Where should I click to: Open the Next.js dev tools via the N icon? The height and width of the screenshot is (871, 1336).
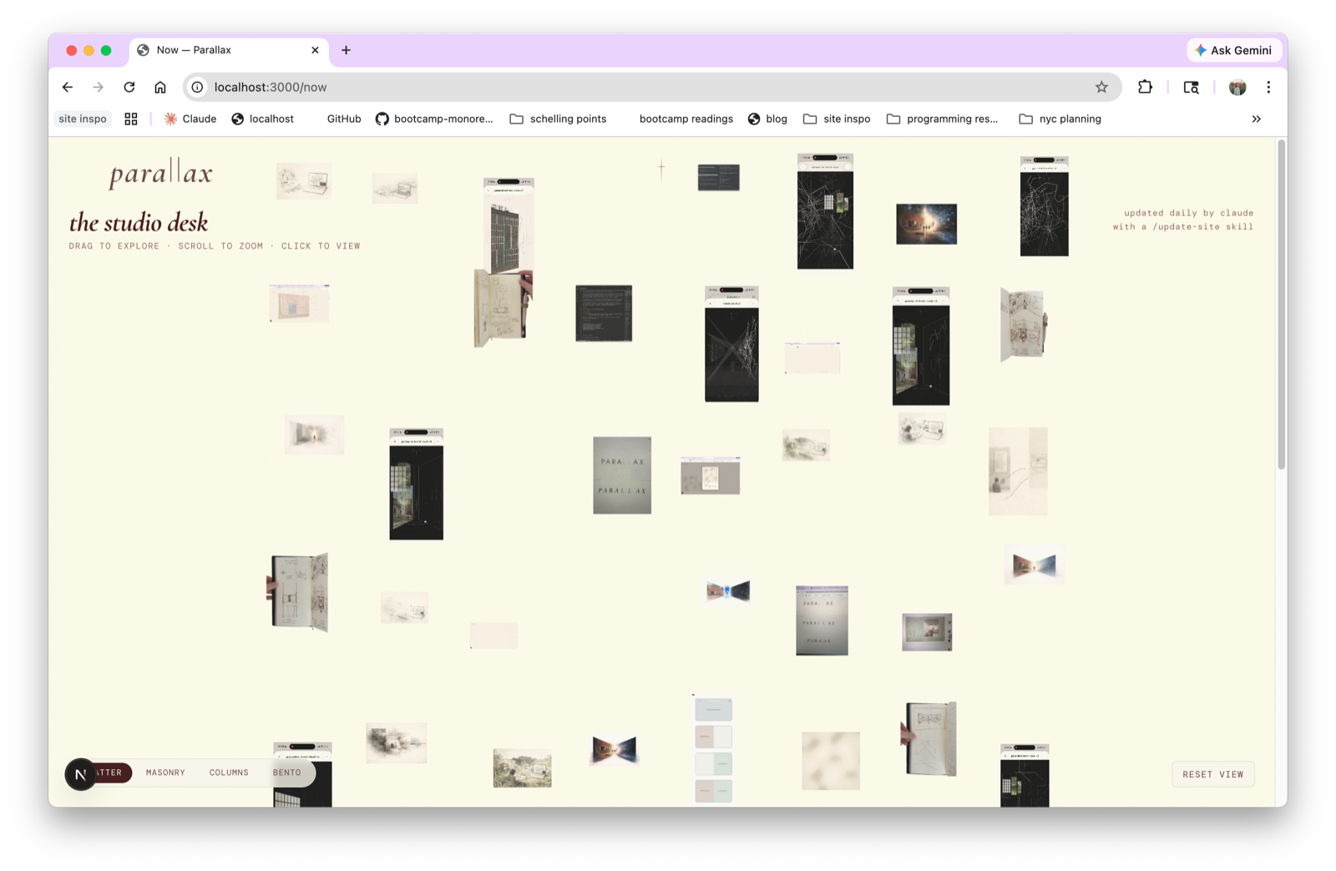pos(80,774)
